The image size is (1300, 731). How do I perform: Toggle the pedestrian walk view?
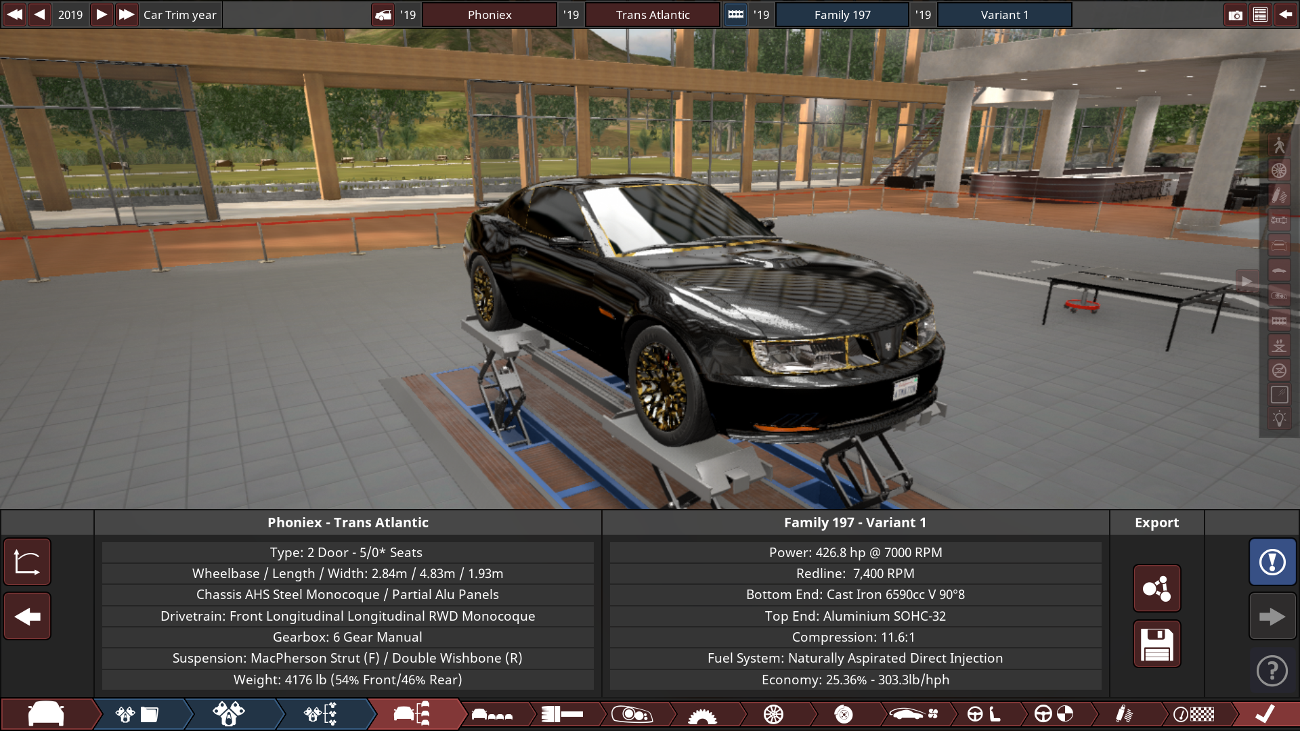pyautogui.click(x=1279, y=145)
